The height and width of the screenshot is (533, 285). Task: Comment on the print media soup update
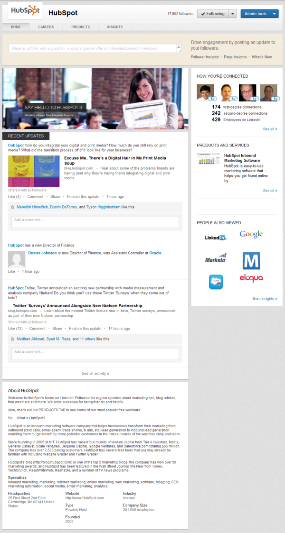[36, 196]
